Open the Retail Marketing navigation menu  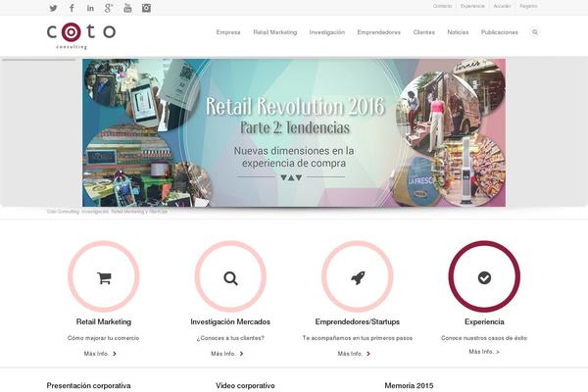point(275,32)
